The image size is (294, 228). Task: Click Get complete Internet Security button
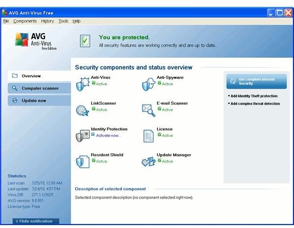(x=256, y=81)
